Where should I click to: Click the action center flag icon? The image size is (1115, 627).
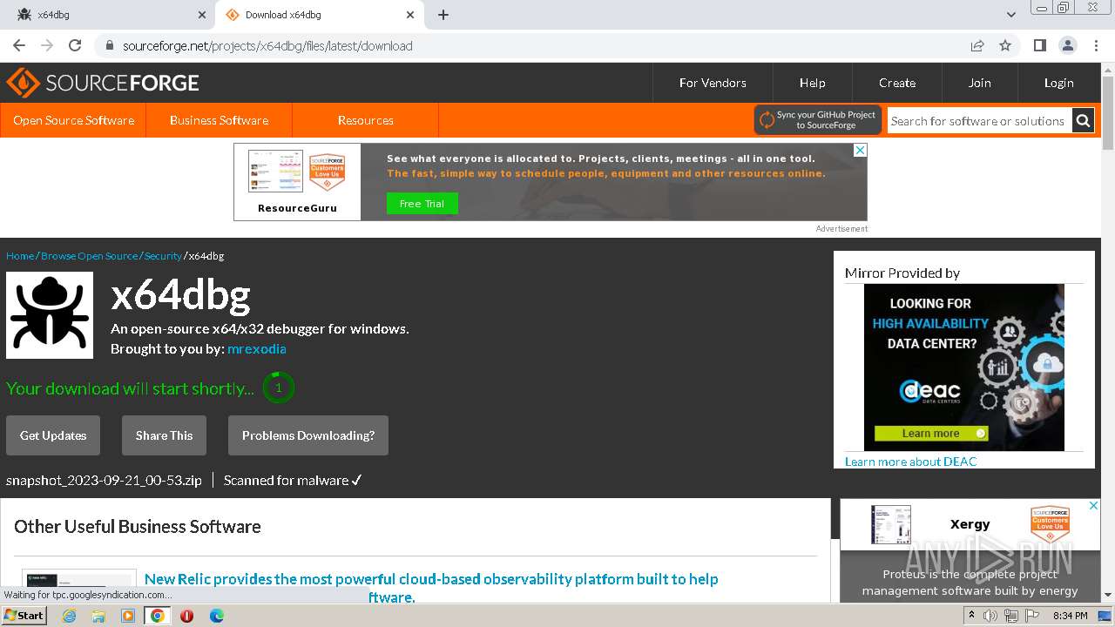[x=1032, y=616]
